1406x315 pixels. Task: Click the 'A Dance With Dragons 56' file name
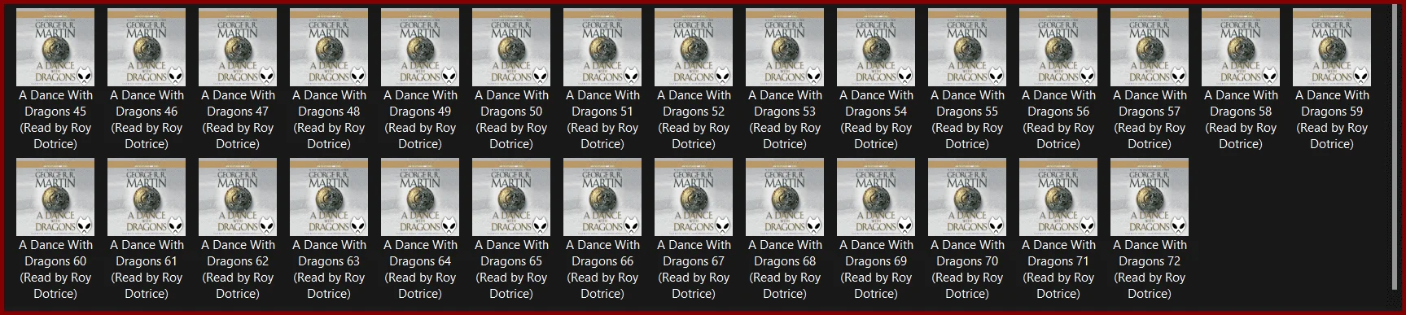(1058, 120)
